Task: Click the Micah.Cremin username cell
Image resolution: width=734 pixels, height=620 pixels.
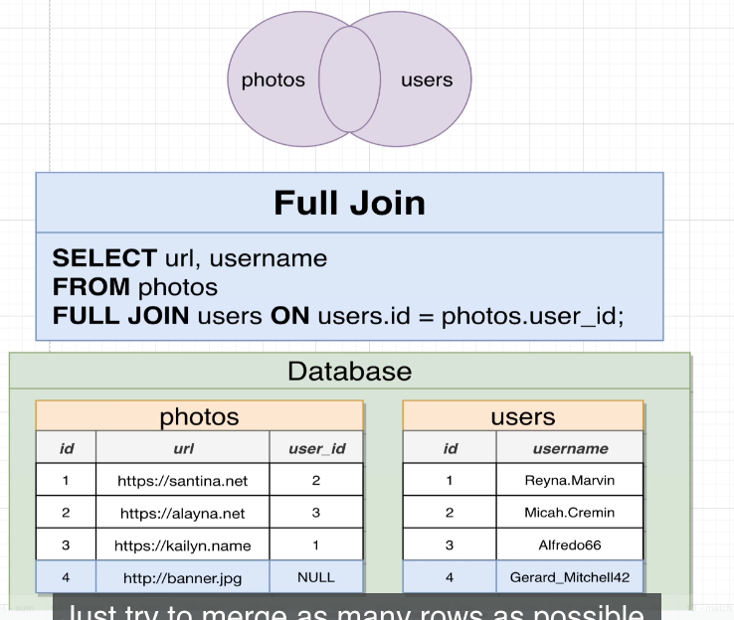Action: coord(570,513)
